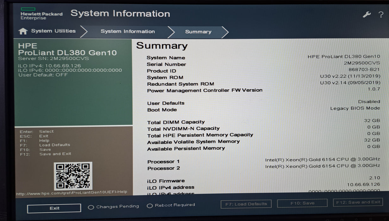Click the Summary heading
This screenshot has width=389, height=221.
(162, 46)
